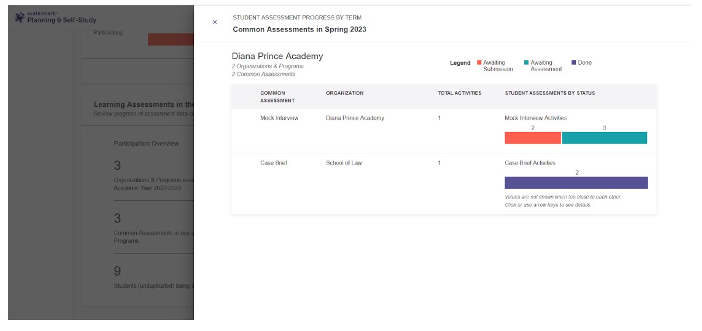
Task: Click the Case Brief Activities label
Action: click(x=530, y=163)
